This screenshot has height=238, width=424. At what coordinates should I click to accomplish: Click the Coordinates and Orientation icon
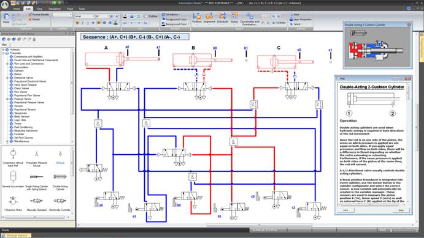[x=250, y=18]
